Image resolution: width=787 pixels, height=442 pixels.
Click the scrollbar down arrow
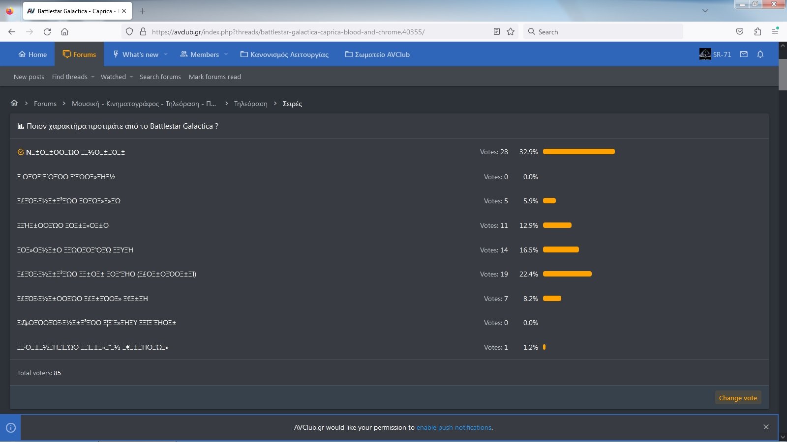point(783,437)
